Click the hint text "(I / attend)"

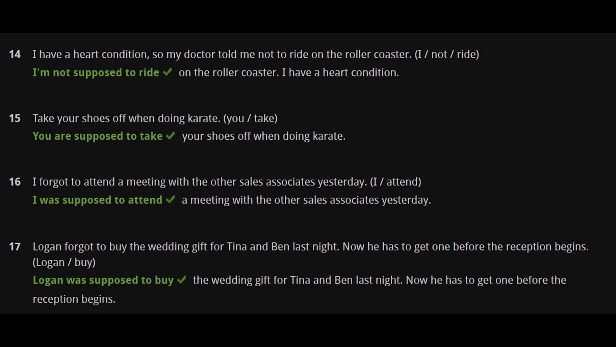coord(395,182)
